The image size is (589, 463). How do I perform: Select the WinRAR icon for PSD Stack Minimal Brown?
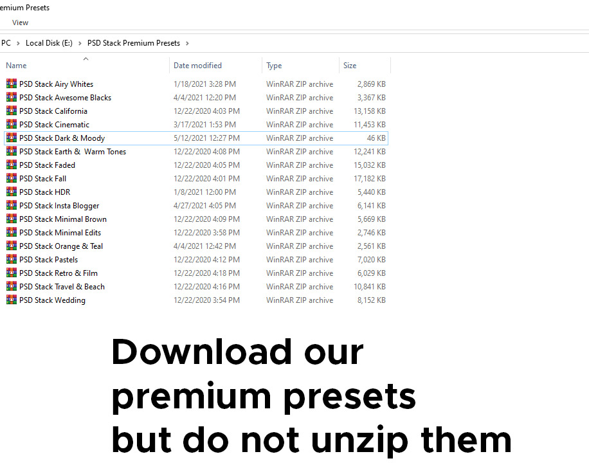(12, 219)
